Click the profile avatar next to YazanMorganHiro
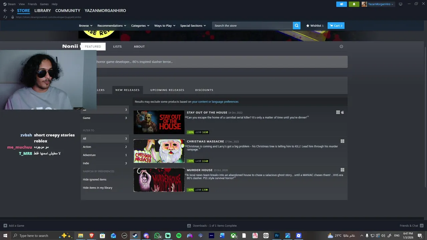This screenshot has width=427, height=240. pos(364,4)
